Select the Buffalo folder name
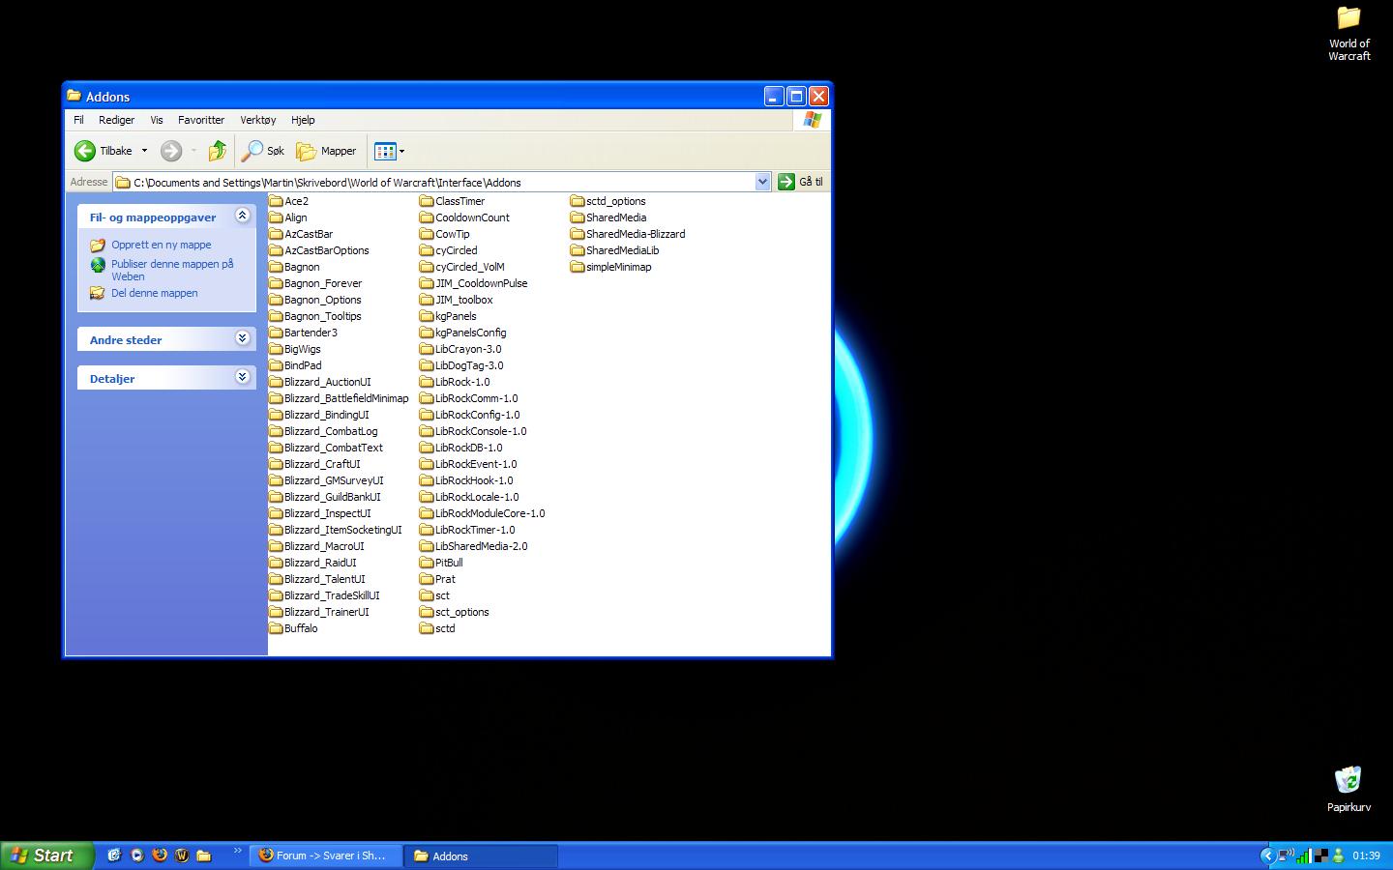This screenshot has width=1393, height=870. coord(301,628)
